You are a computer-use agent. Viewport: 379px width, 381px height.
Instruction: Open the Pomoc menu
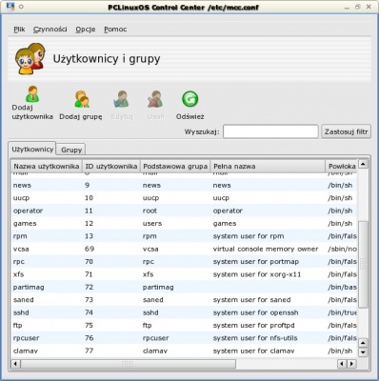pos(115,30)
